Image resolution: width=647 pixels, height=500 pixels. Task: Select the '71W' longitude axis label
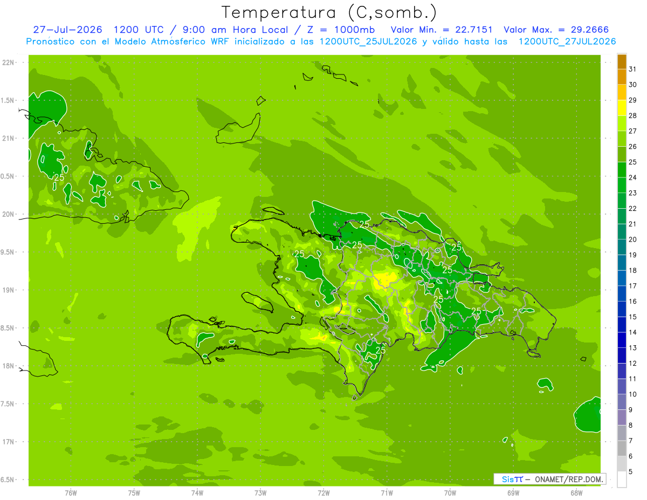point(387,493)
